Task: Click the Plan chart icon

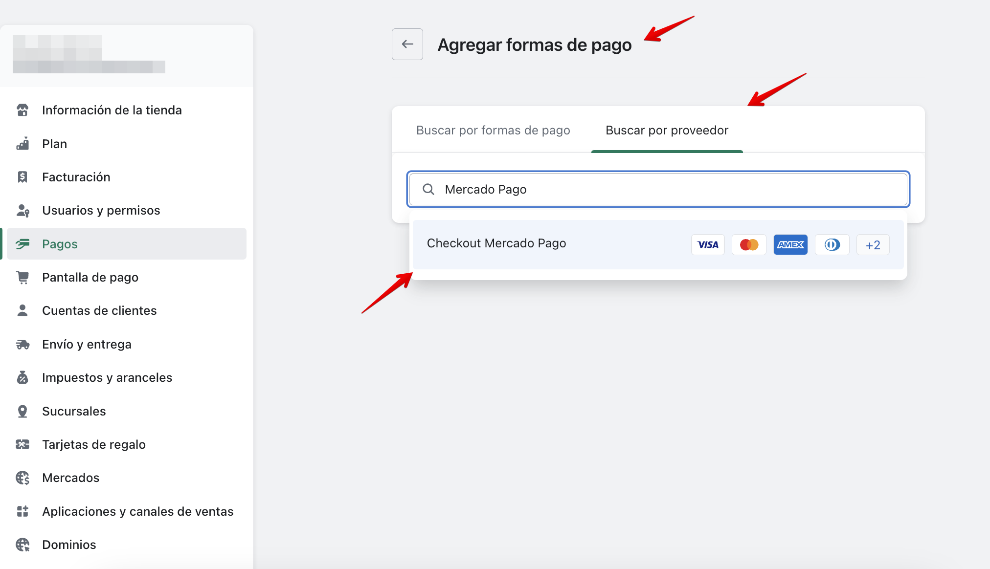Action: (22, 144)
